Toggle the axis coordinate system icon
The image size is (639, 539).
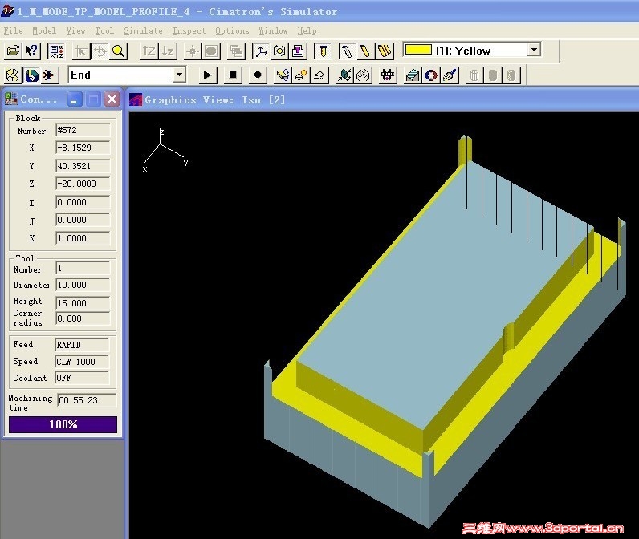[260, 51]
